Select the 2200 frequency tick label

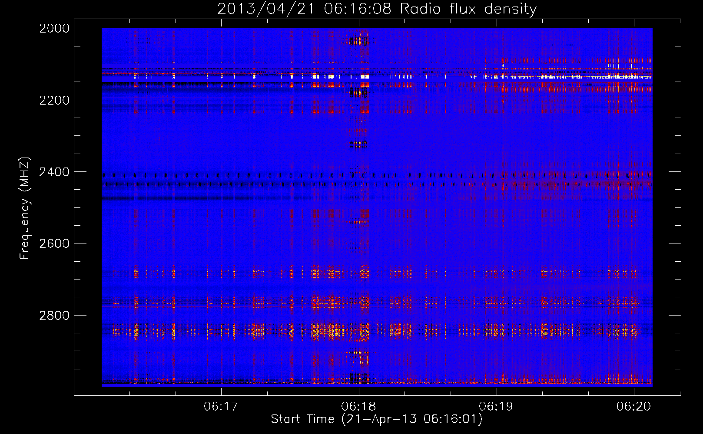click(x=54, y=100)
